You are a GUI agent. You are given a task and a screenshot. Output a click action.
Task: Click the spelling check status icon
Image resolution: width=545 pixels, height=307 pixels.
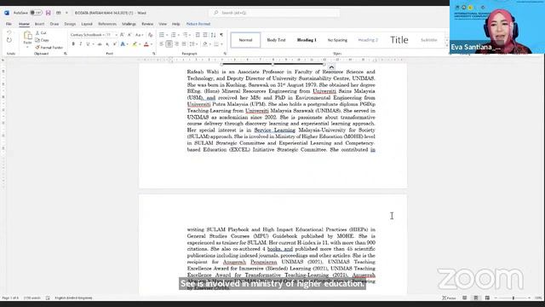48,298
